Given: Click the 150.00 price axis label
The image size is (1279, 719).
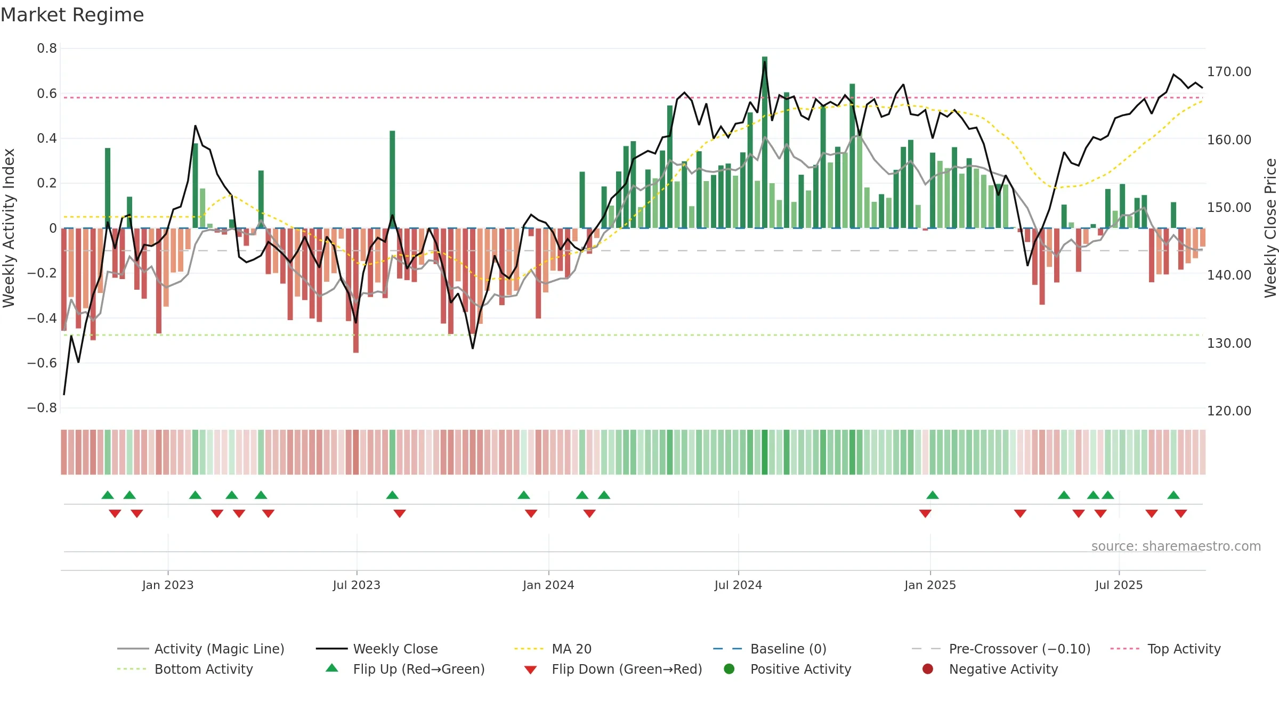Looking at the screenshot, I should pos(1229,208).
